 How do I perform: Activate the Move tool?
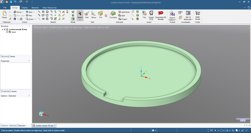[94, 14]
